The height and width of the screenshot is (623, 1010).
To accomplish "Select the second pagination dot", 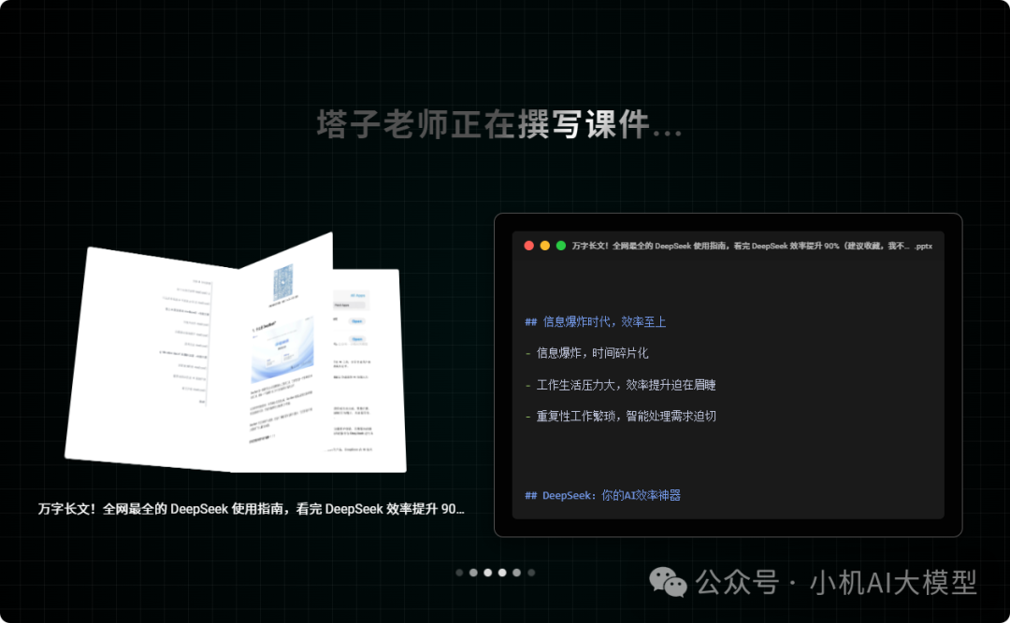I will click(473, 573).
